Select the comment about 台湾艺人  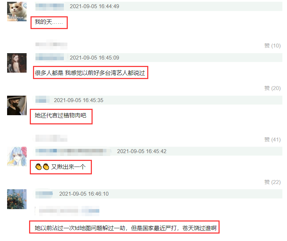coord(90,73)
